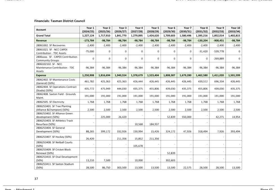
Task: Click the 'Year 2 (2025/26)' column header
Action: [x=104, y=30]
